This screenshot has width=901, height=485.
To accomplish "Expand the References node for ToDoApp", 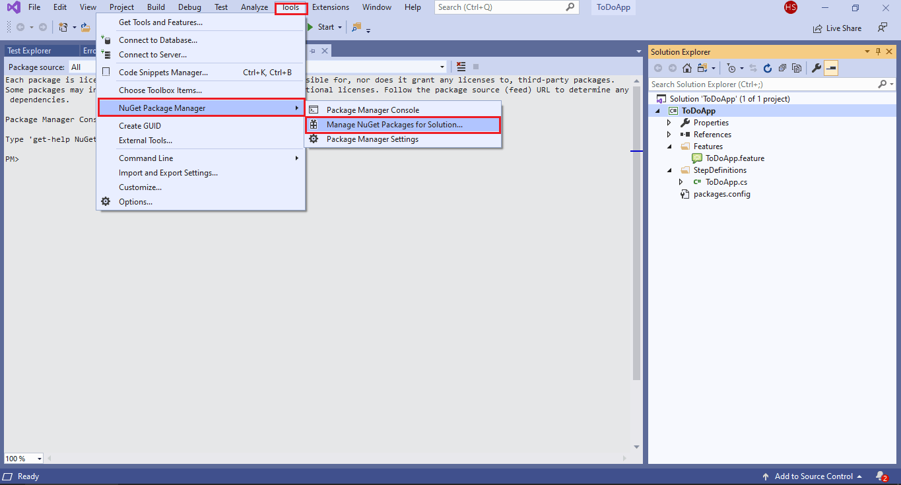I will (669, 134).
